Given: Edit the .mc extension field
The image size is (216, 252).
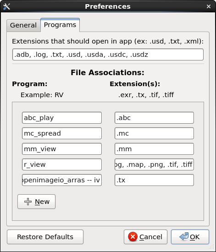Looking at the screenshot, I should (x=154, y=133).
